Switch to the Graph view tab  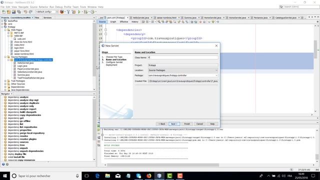(x=113, y=22)
